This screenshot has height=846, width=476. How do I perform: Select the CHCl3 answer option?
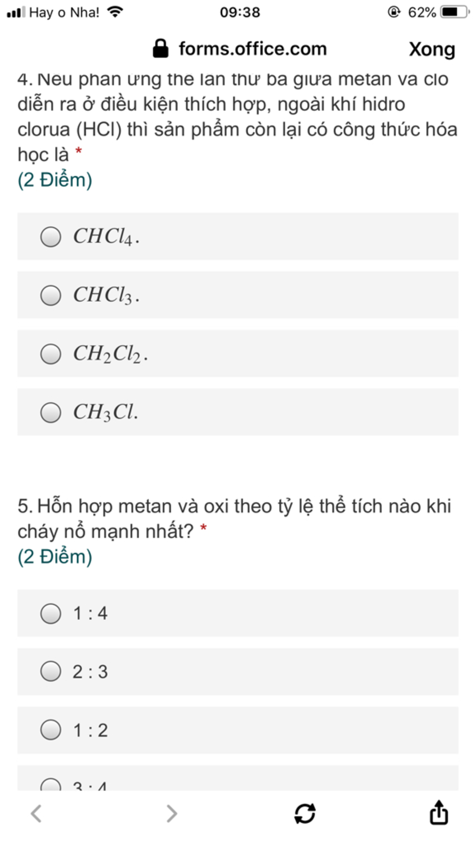tap(238, 295)
